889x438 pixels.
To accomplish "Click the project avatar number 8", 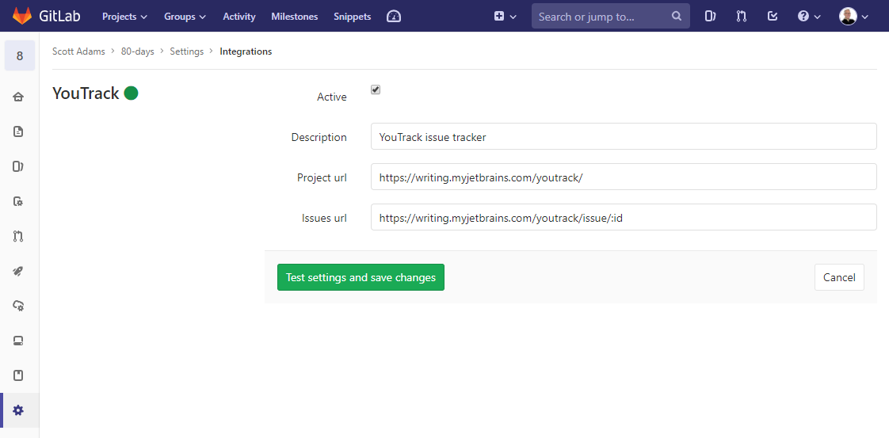I will point(20,55).
